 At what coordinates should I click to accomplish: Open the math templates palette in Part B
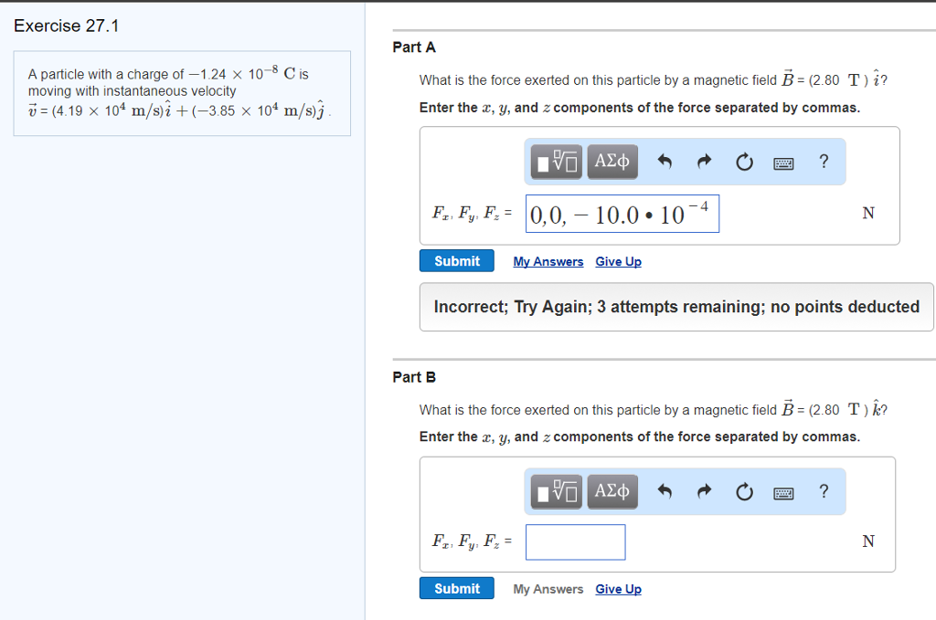coord(555,491)
